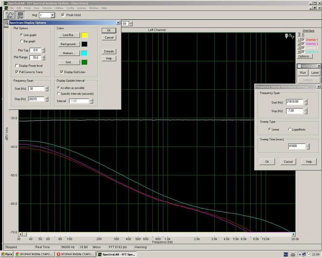
Task: Open the Config menu
Action: pyautogui.click(x=70, y=8)
